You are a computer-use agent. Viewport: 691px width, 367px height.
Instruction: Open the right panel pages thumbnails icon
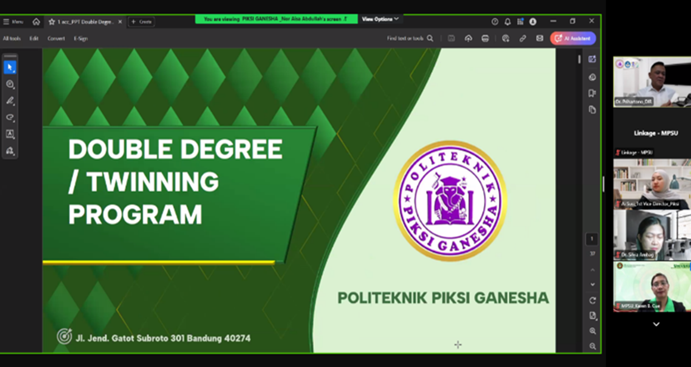[592, 110]
